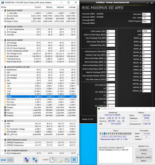Viewport: 155px width, 165px height.
Task: Open the sensor summary monitor icon
Action: coord(27,160)
